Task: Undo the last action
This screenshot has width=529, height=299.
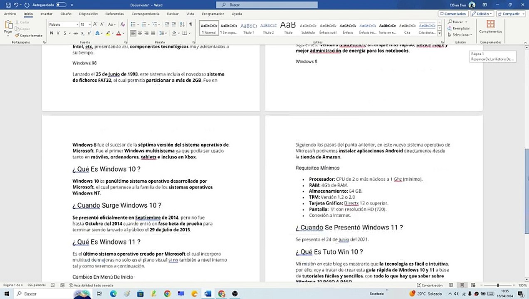Action: [16, 5]
